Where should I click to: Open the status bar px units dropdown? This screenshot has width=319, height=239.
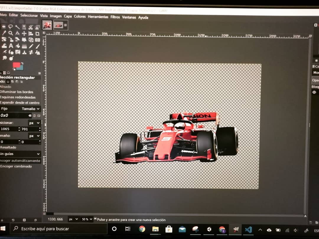[x=73, y=219]
